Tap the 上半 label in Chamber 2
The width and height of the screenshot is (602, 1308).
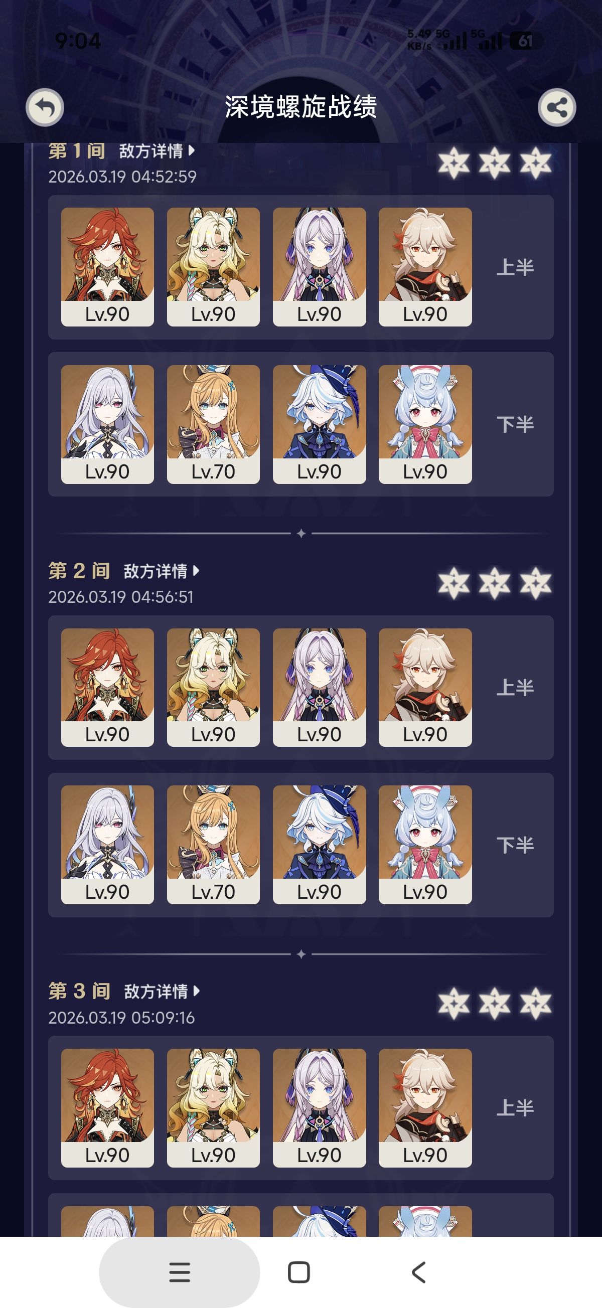tap(515, 688)
